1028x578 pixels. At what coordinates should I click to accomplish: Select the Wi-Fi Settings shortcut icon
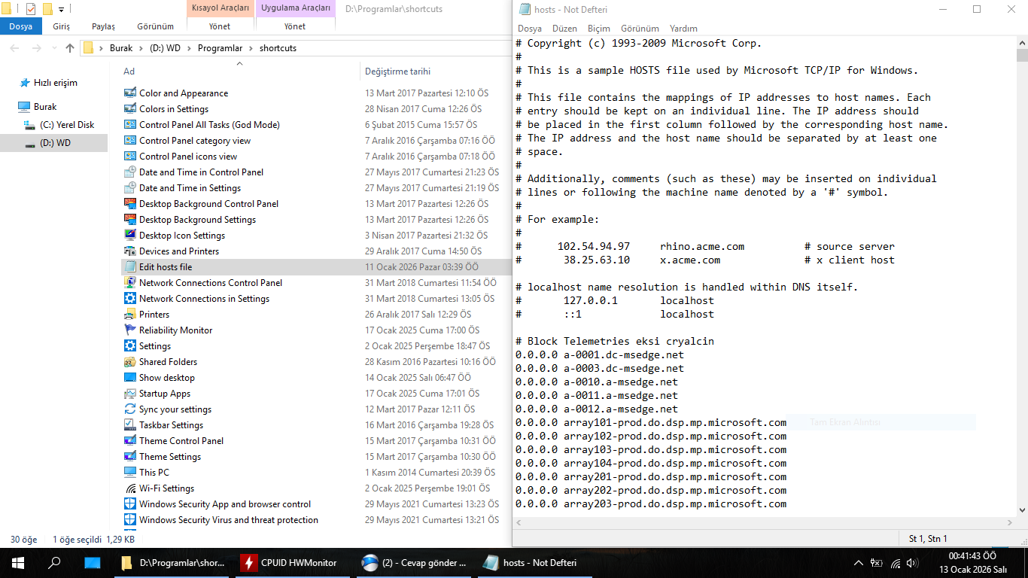coord(130,488)
